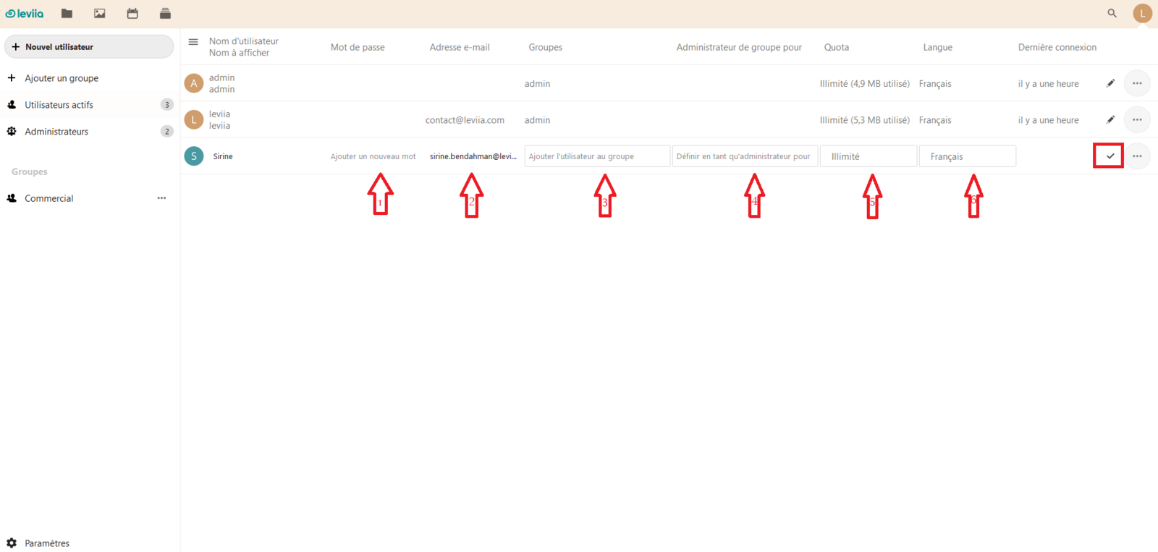The image size is (1158, 552).
Task: Click the admin user avatar
Action: (x=194, y=83)
